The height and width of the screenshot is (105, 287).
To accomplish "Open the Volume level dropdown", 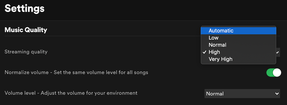I will pyautogui.click(x=242, y=94).
